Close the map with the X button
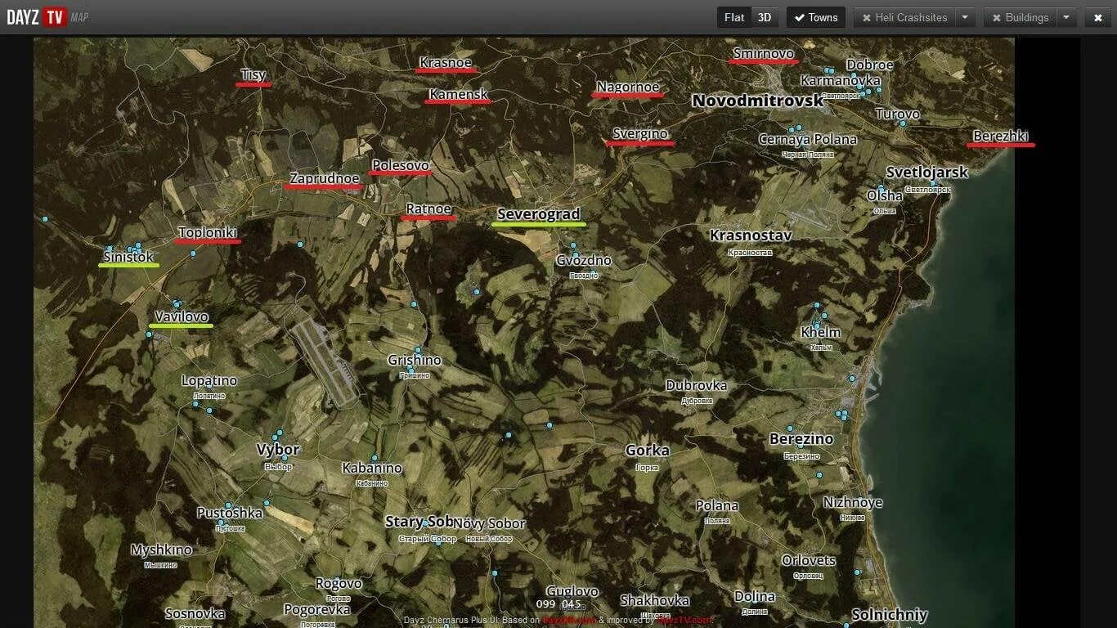The height and width of the screenshot is (628, 1117). pos(1097,17)
